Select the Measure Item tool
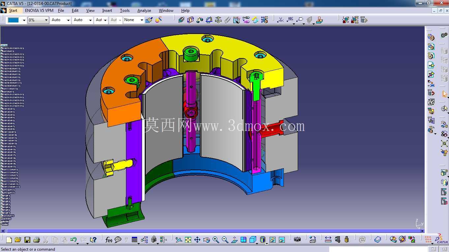This screenshot has height=252, width=449. (x=337, y=240)
